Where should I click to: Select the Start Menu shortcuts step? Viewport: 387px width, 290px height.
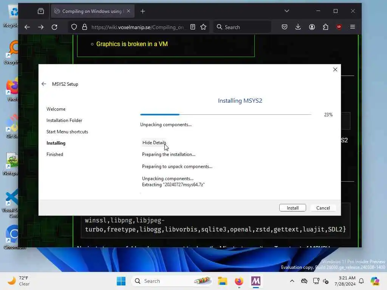coord(67,132)
